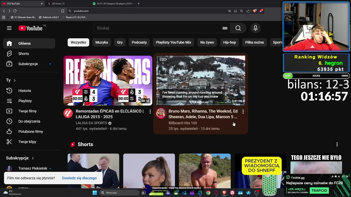
Task: Select the Muzyka filter chip
Action: point(102,42)
